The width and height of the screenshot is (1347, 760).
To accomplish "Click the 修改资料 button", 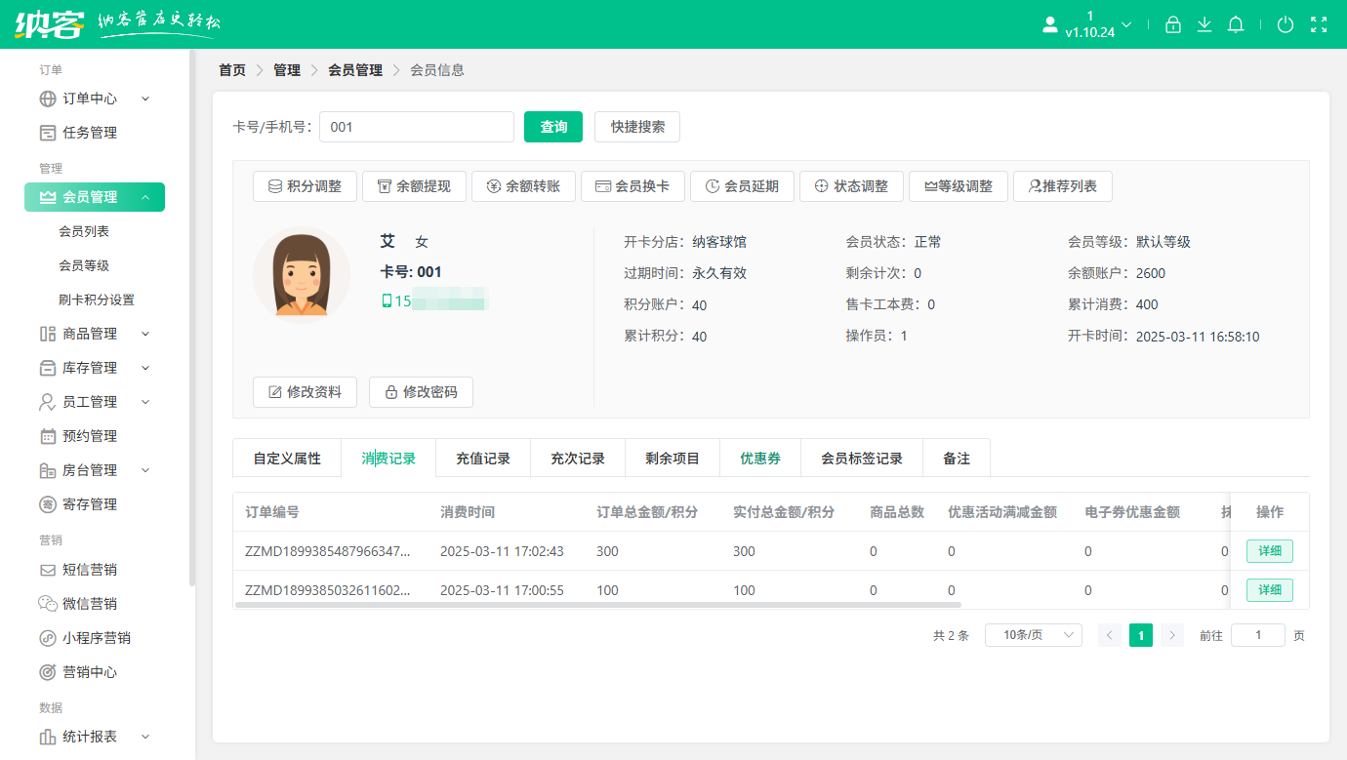I will coord(305,392).
